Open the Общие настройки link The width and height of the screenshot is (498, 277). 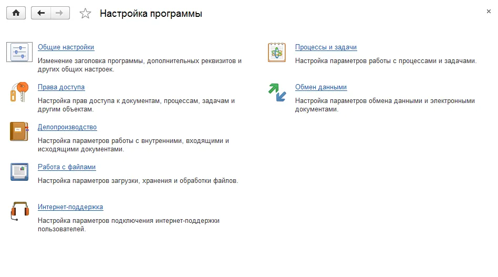pyautogui.click(x=66, y=47)
